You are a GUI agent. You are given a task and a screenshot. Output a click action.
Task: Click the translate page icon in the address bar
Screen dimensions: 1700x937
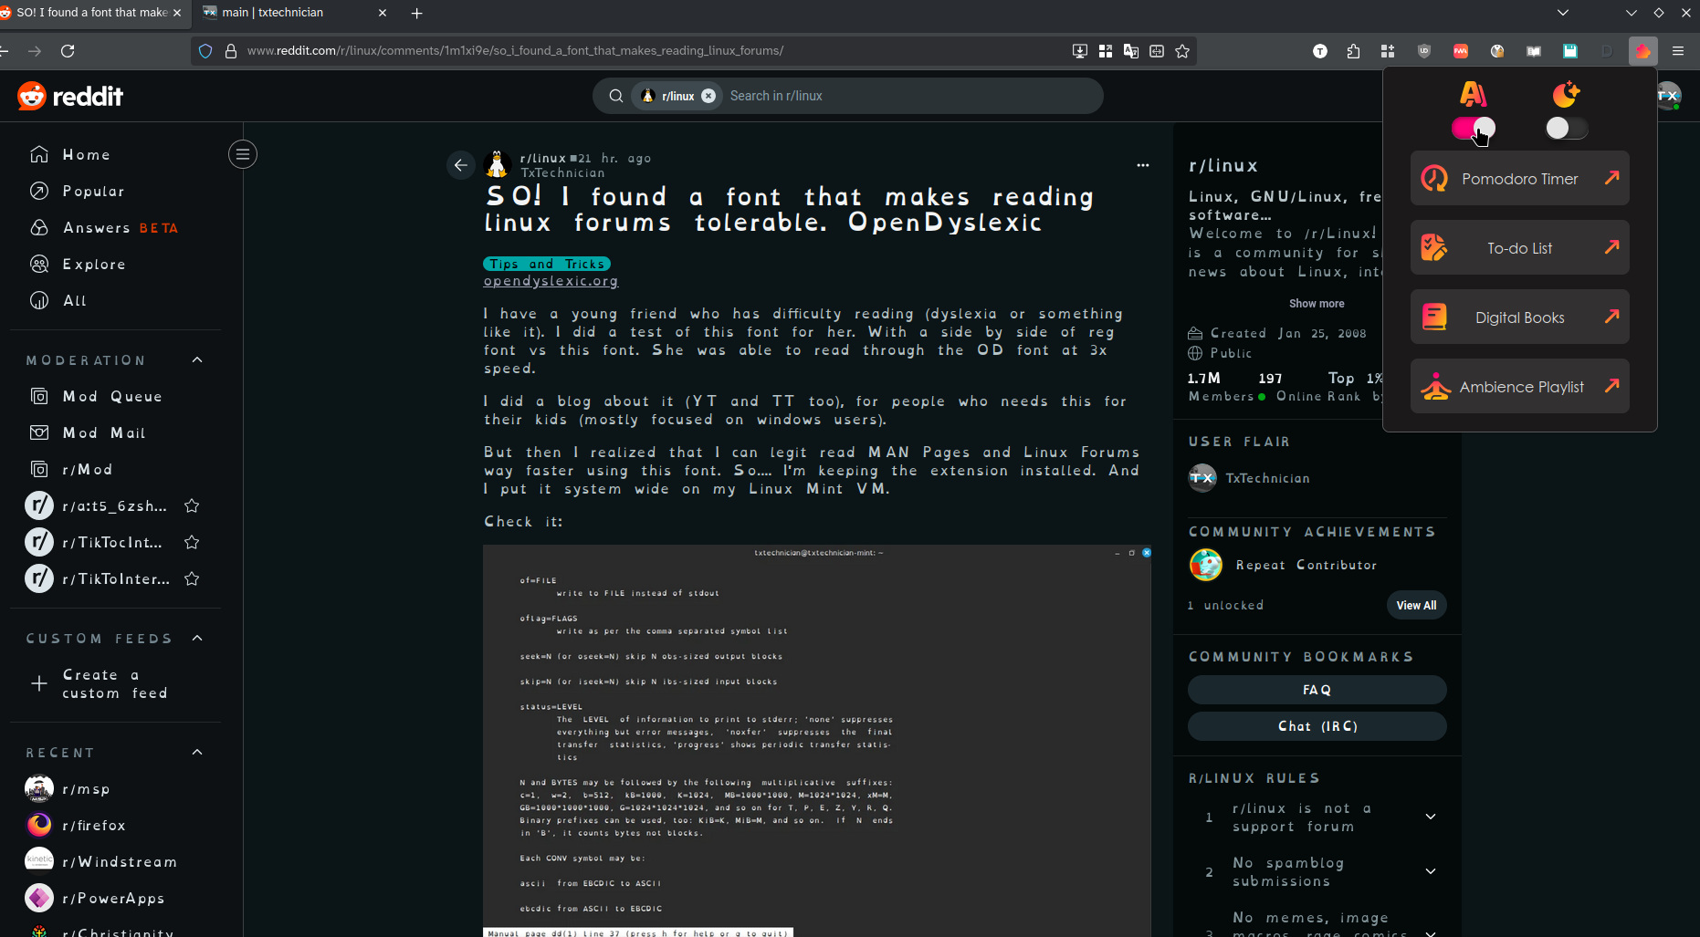[1131, 51]
